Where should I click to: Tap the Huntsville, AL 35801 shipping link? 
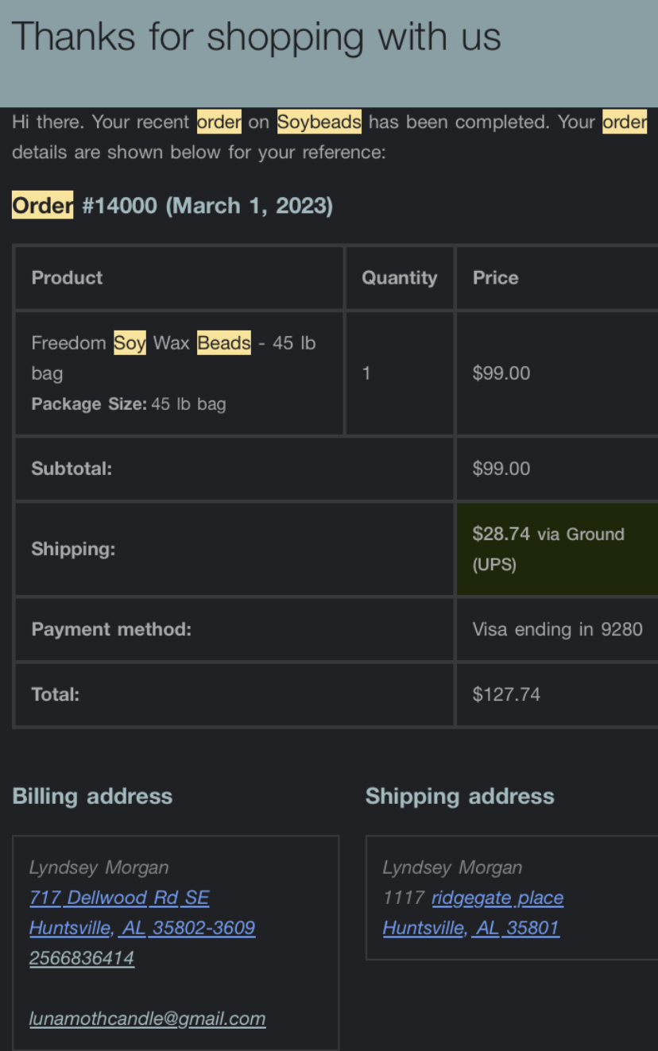coord(471,928)
